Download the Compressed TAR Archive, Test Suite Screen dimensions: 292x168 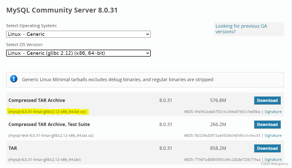click(267, 124)
